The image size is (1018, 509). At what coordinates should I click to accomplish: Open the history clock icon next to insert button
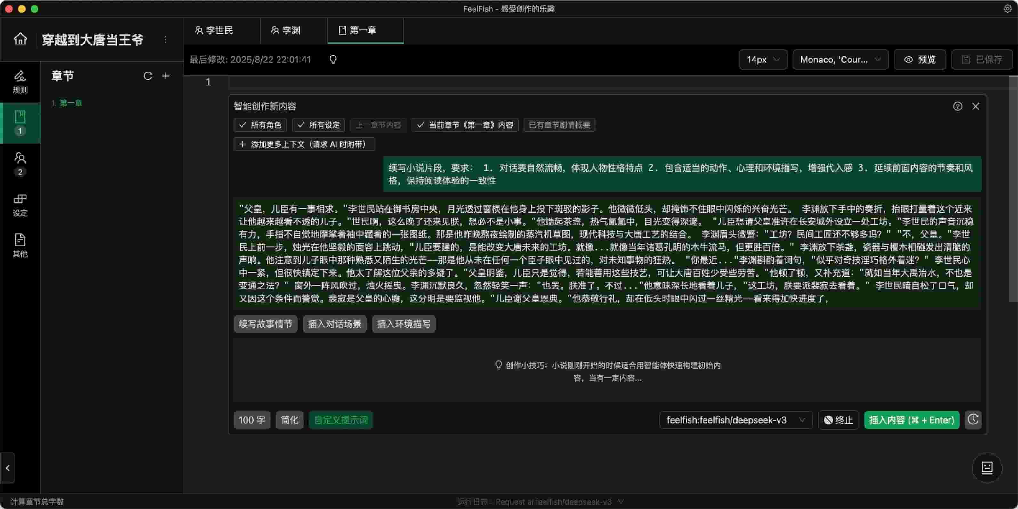(973, 420)
